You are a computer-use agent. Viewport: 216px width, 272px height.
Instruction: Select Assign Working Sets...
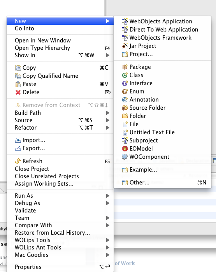click(60, 184)
